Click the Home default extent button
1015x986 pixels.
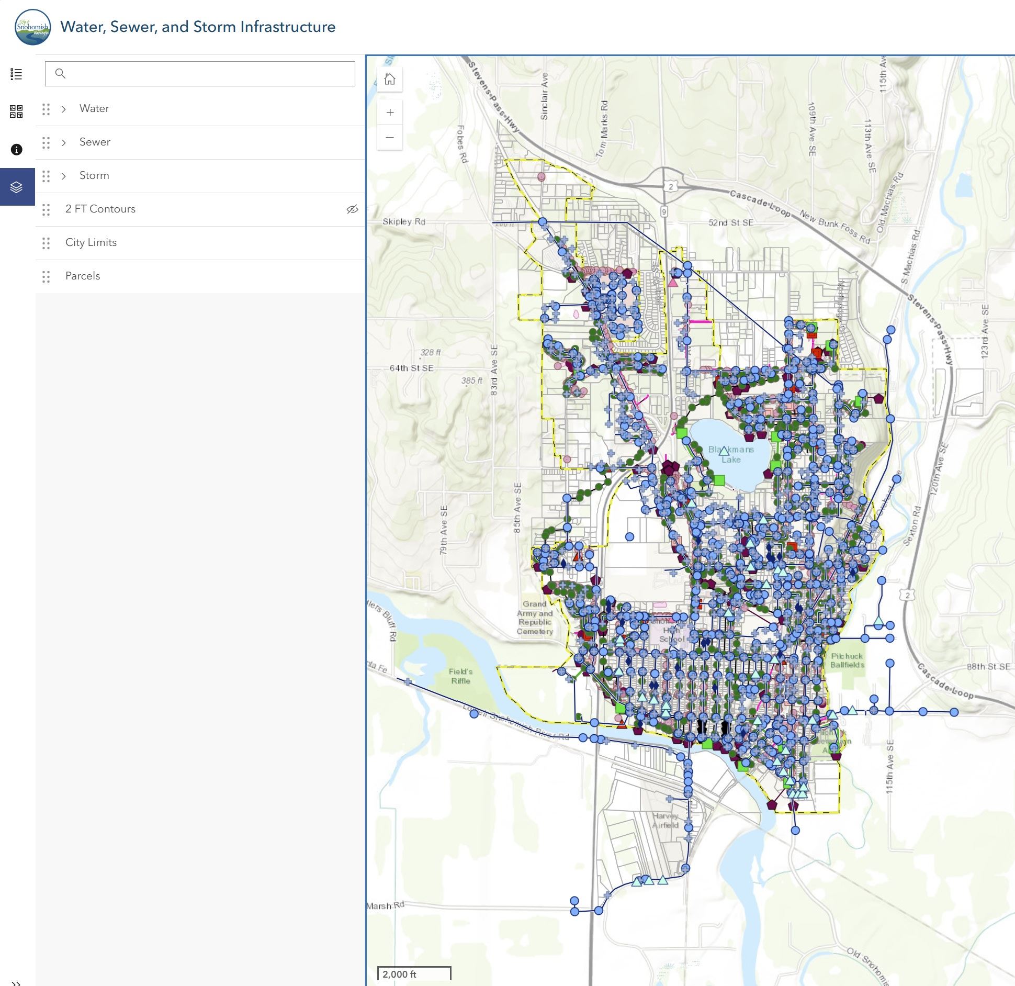point(390,79)
